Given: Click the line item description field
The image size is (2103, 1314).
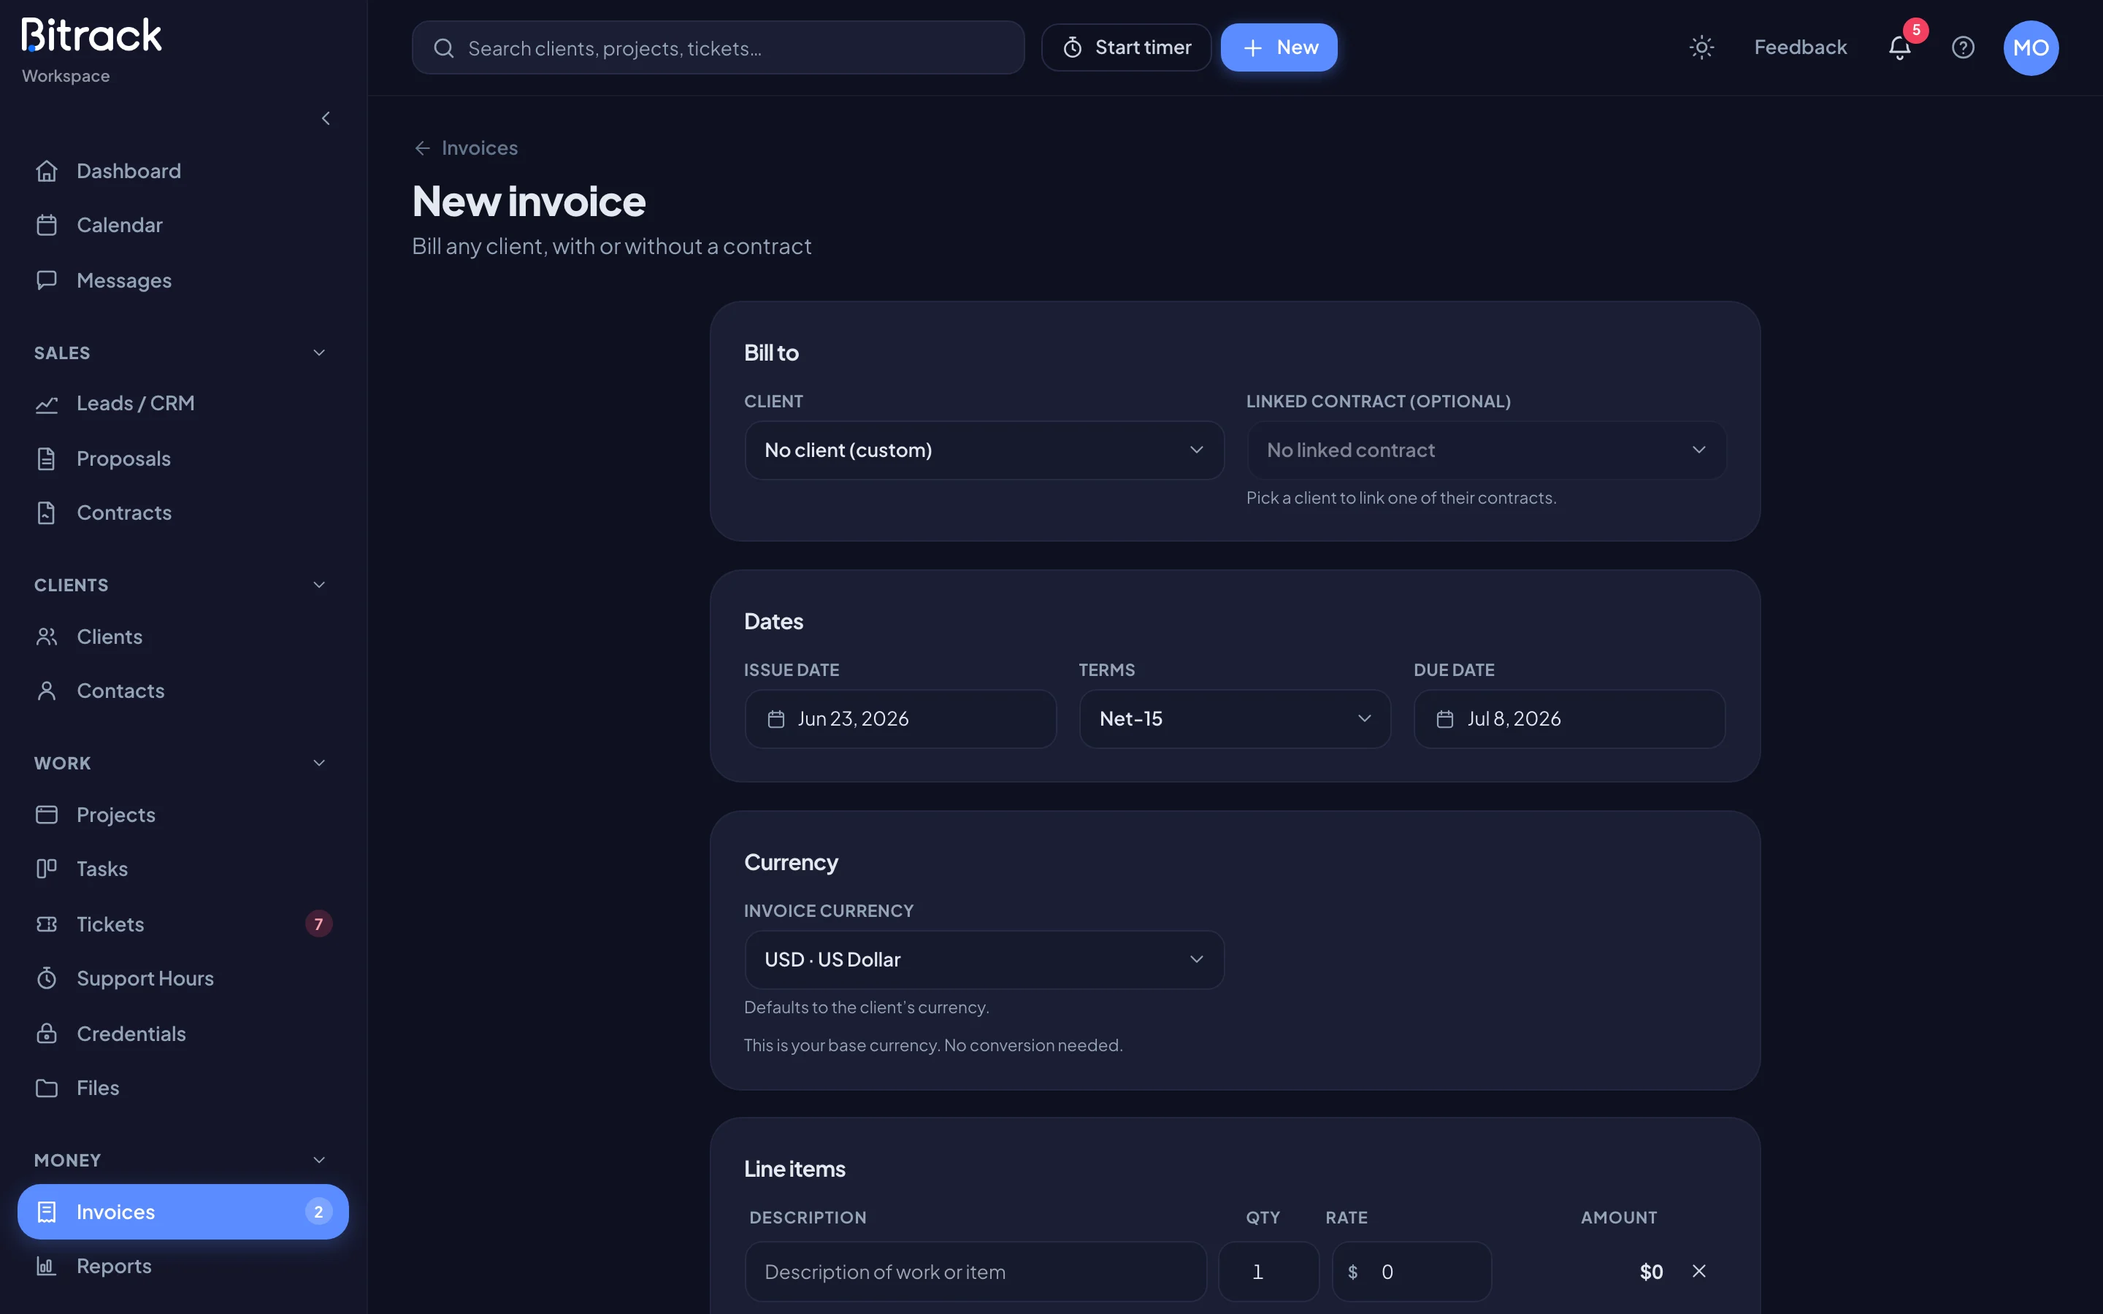Looking at the screenshot, I should (975, 1272).
